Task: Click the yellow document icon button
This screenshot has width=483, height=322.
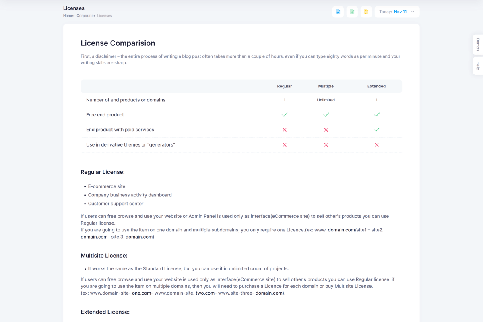Action: [x=366, y=12]
